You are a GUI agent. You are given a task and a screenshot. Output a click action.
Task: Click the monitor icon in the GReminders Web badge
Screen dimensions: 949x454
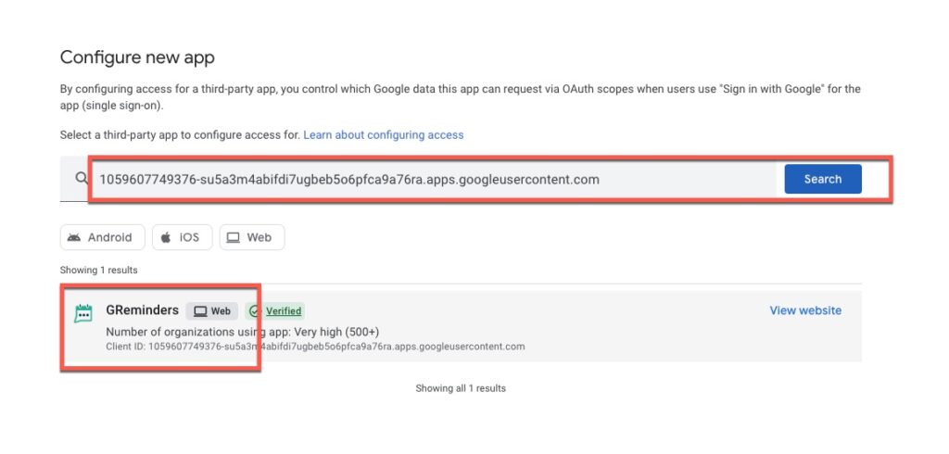[x=200, y=311]
